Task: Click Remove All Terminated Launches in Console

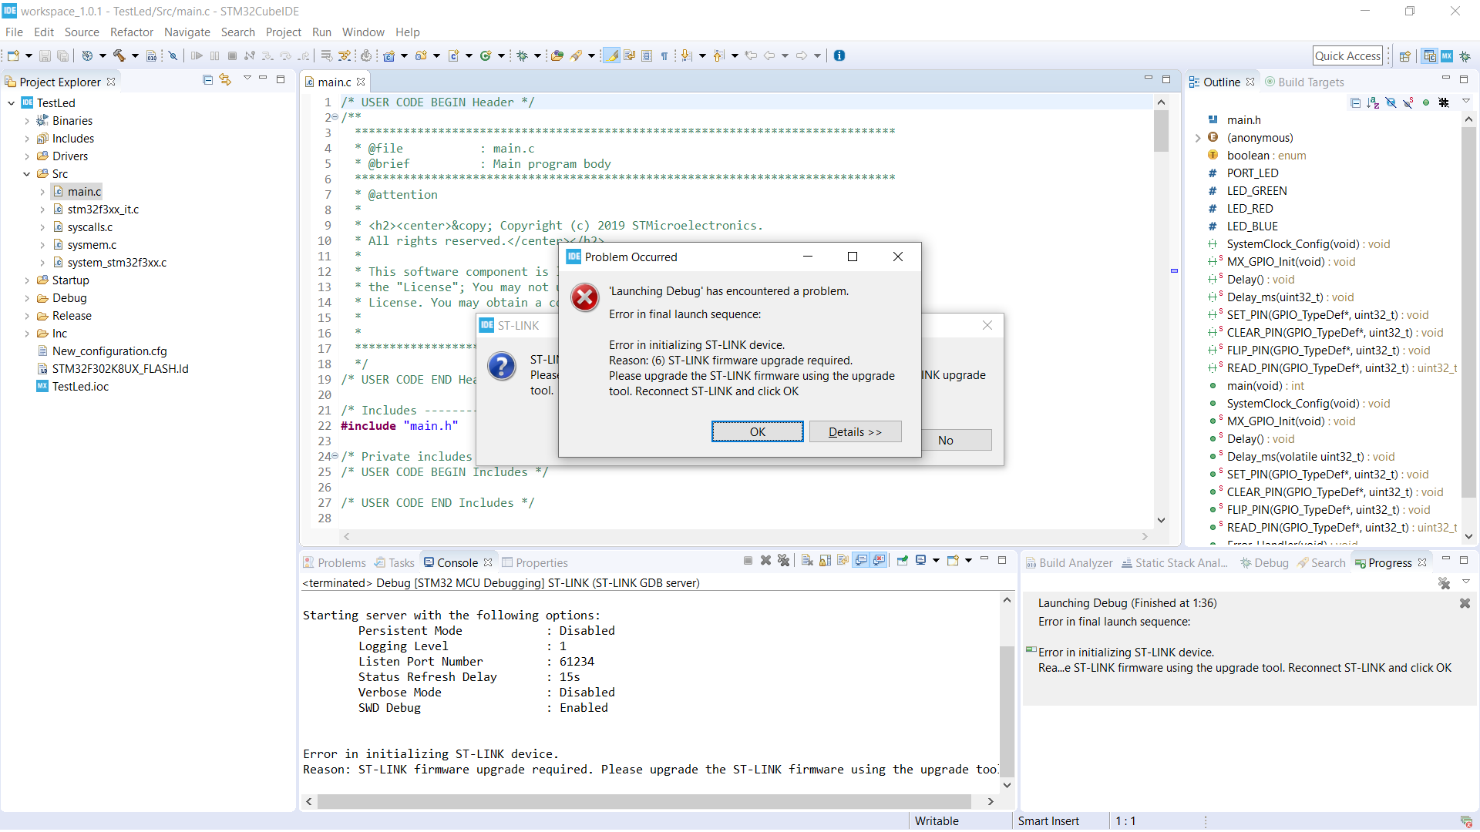Action: [783, 561]
